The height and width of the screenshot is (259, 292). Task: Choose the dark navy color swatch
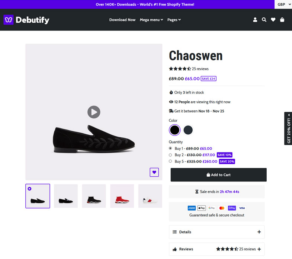click(188, 130)
